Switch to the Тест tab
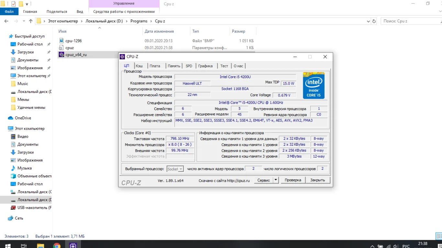 coord(224,66)
